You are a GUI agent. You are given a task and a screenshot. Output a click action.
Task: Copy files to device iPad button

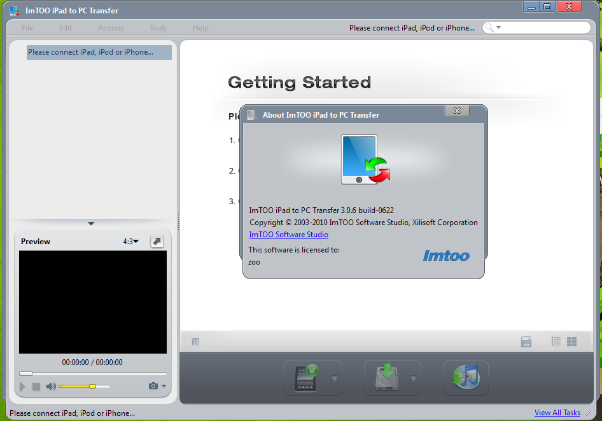pos(306,378)
